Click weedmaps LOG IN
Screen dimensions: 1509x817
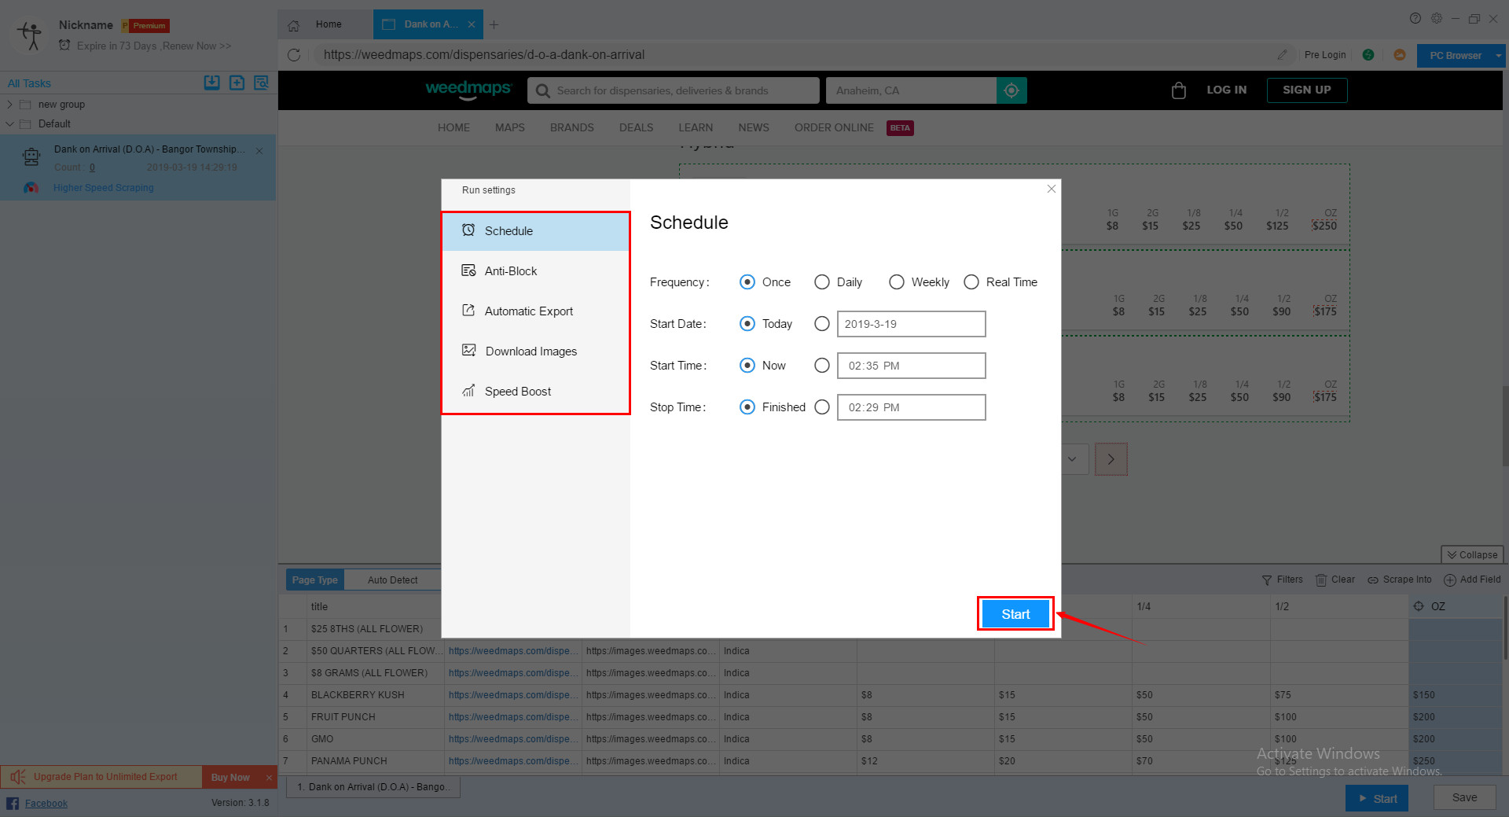(x=1226, y=90)
